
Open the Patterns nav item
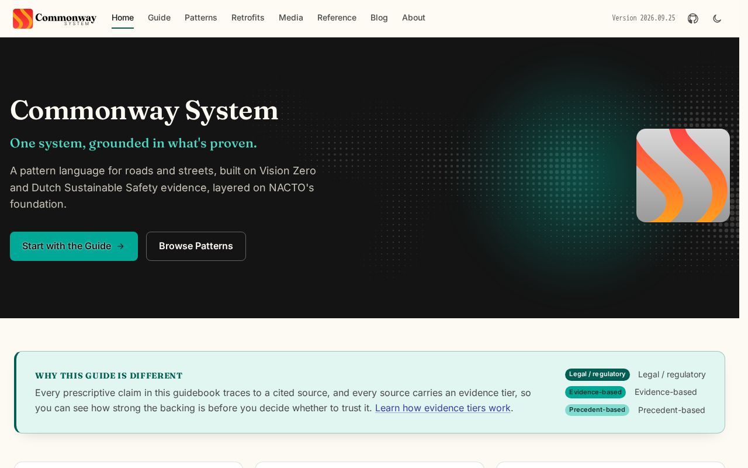point(201,18)
